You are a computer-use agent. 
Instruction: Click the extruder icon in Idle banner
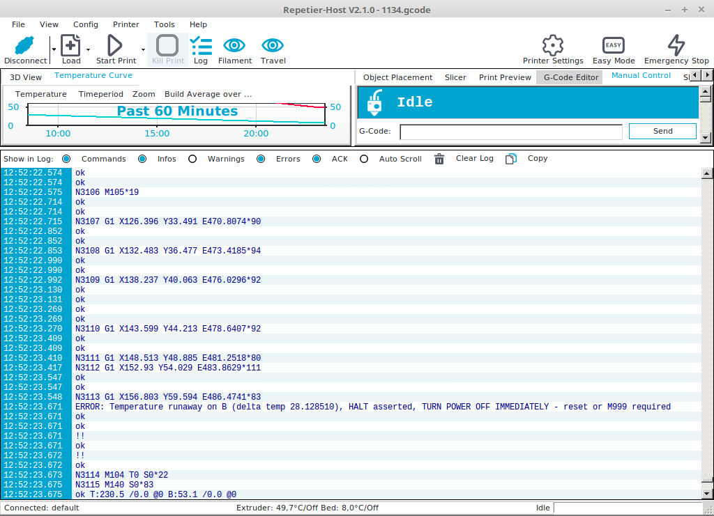(x=375, y=102)
